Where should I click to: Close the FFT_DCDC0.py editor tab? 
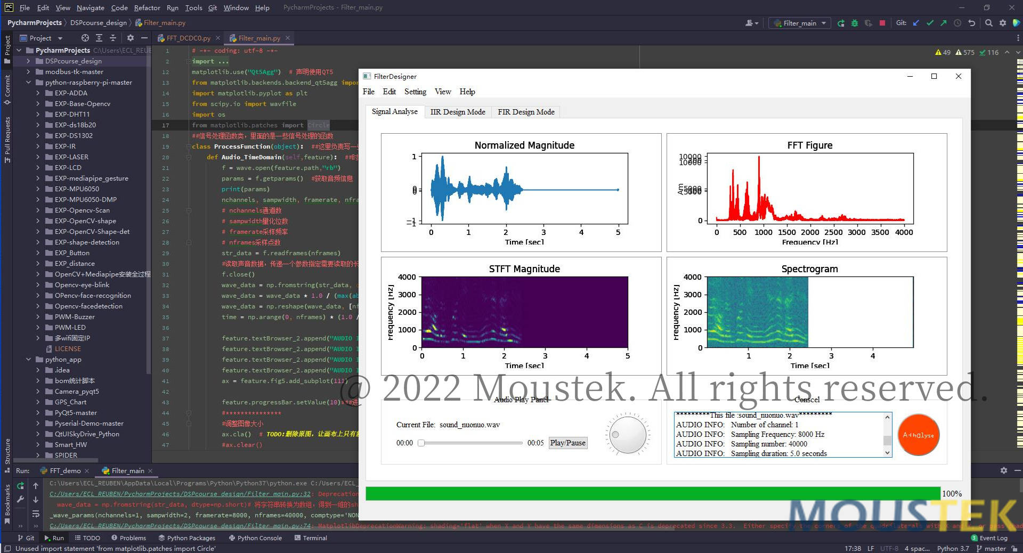coord(218,38)
